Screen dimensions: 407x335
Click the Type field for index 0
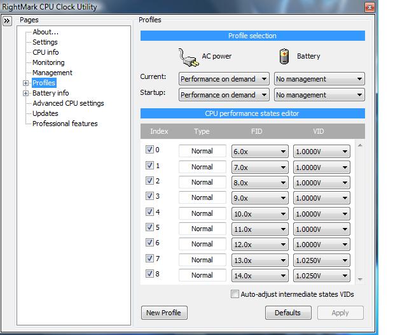coord(202,151)
